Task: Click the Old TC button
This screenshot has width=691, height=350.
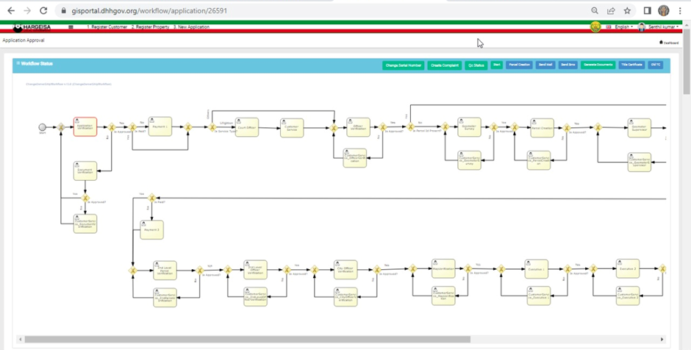Action: tap(655, 65)
